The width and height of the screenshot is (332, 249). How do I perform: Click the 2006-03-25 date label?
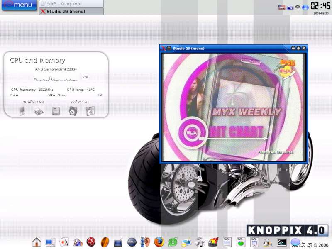(x=321, y=13)
